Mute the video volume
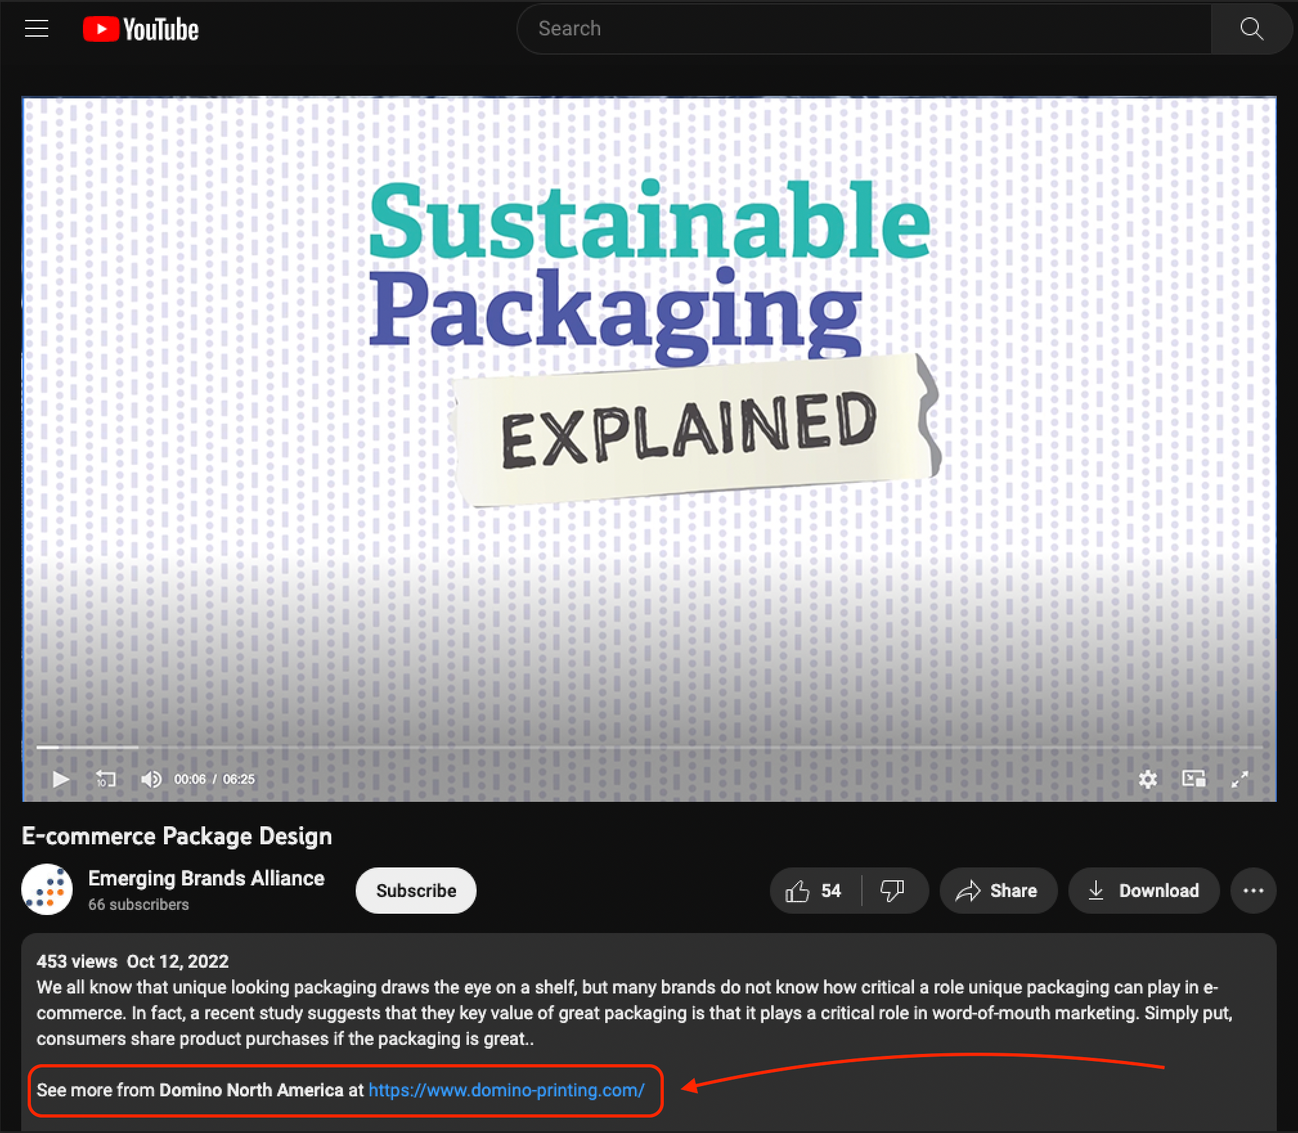Image resolution: width=1298 pixels, height=1133 pixels. click(x=151, y=779)
